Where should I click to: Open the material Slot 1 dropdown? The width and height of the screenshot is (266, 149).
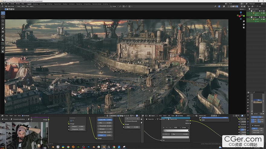[190, 116]
